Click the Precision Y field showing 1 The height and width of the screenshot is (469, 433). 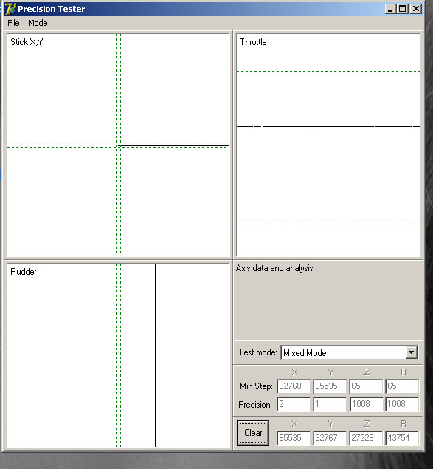(330, 404)
